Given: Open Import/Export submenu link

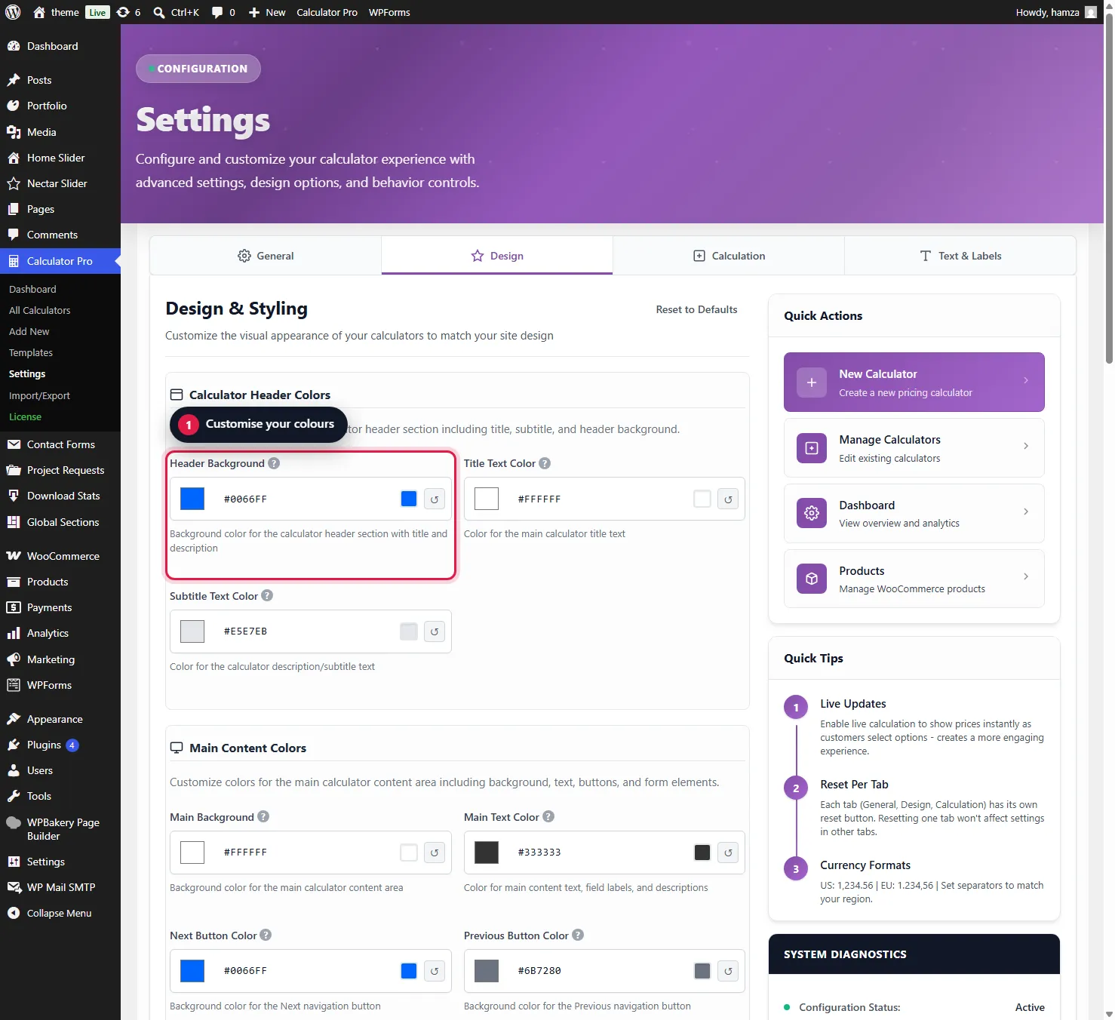Looking at the screenshot, I should tap(39, 395).
